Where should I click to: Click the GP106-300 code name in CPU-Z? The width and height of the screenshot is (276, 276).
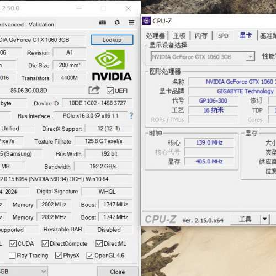(213, 100)
